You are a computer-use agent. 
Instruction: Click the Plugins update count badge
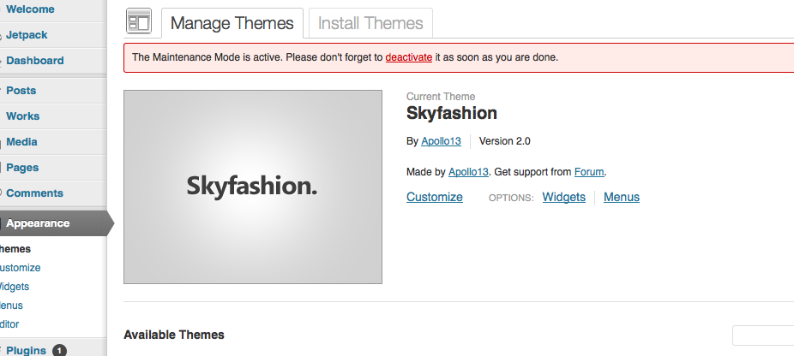59,351
